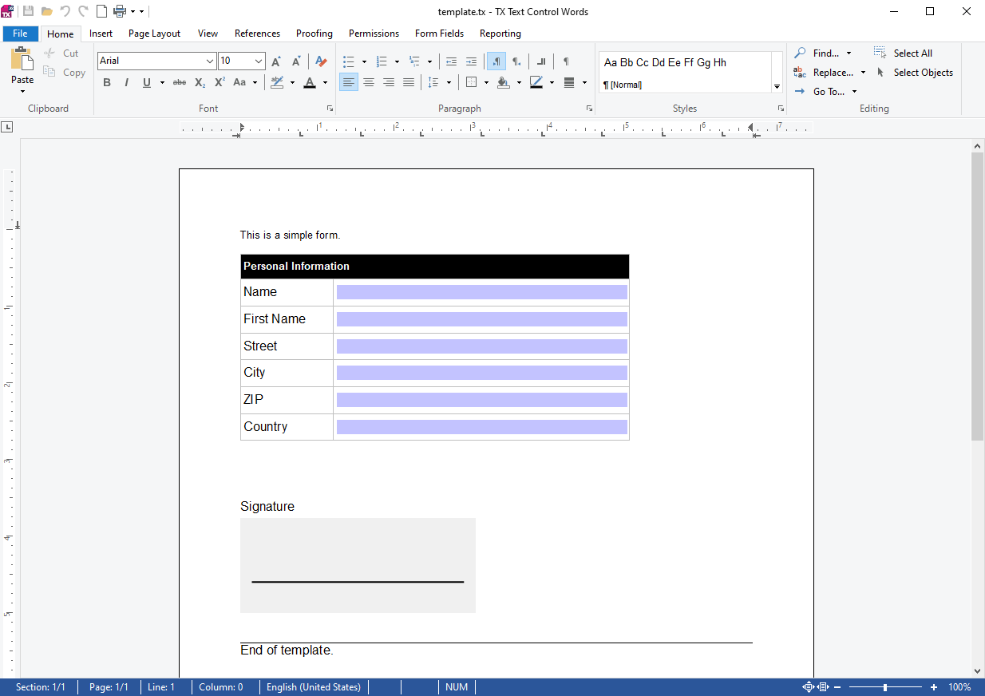
Task: Click the Redo arrow icon
Action: 83,11
